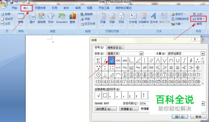
Task: Expand the Font (字体) combo box
Action: [141, 54]
